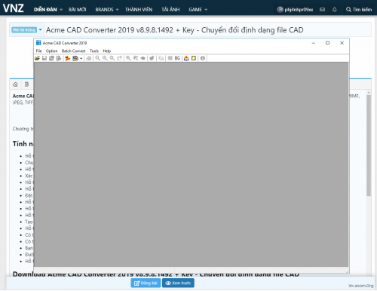Toggle the bold B editor button
Image resolution: width=377 pixels, height=291 pixels.
(26, 84)
